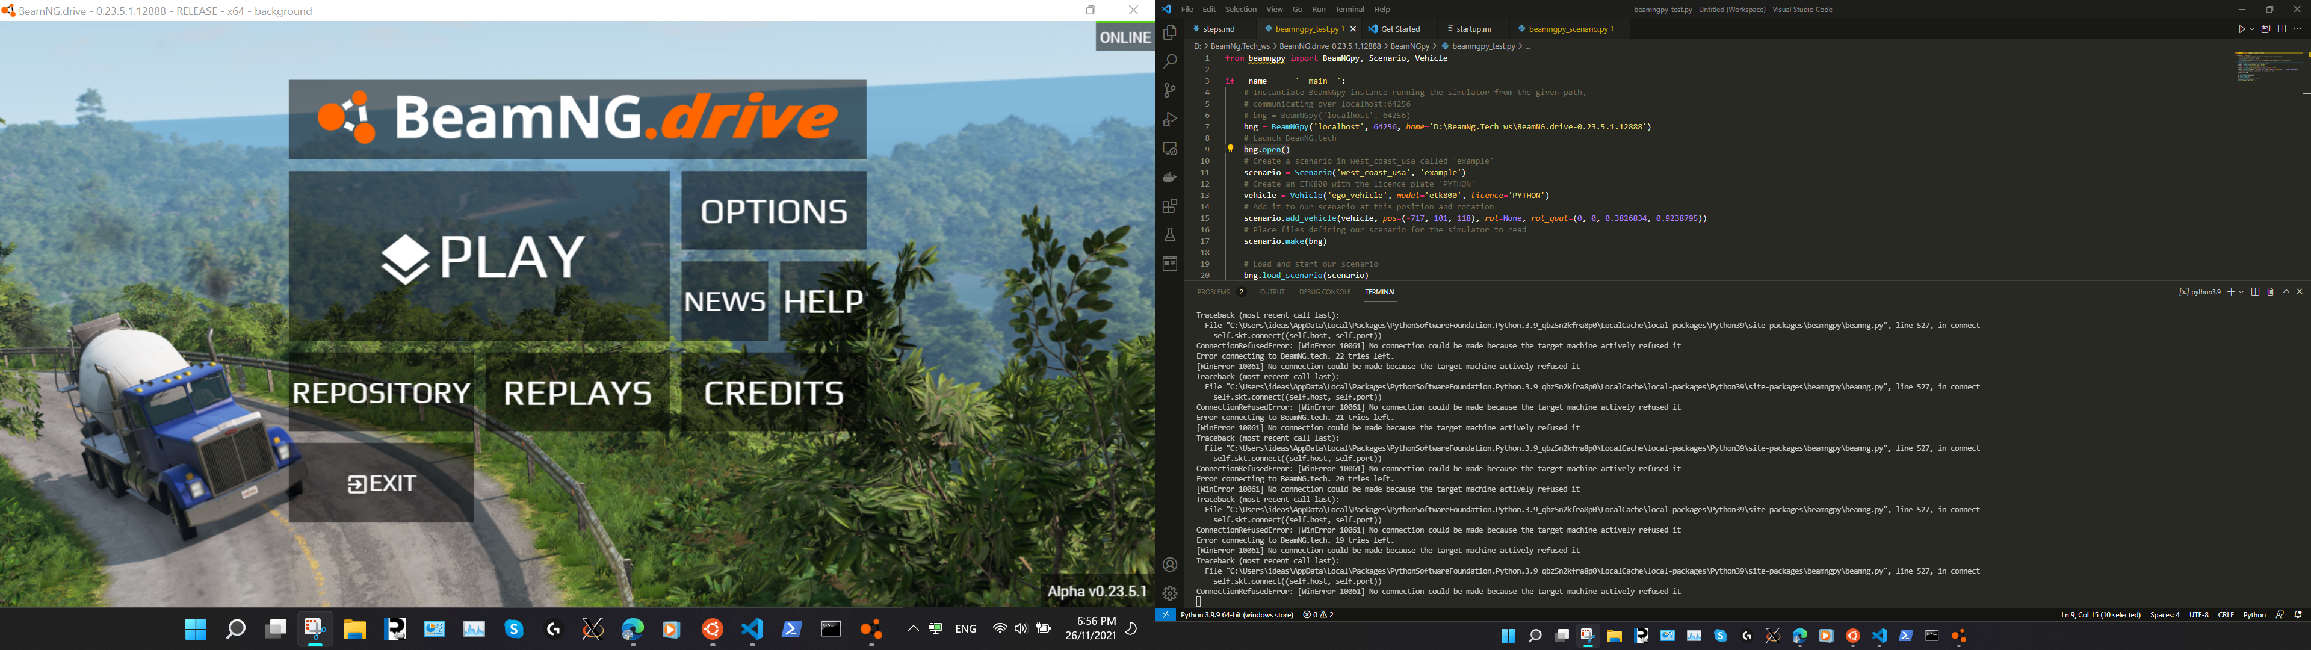
Task: Run Python file with editor play button
Action: [2241, 29]
